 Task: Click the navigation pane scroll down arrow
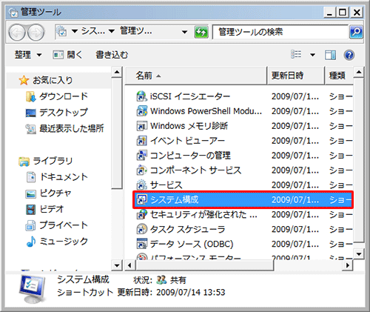117,265
